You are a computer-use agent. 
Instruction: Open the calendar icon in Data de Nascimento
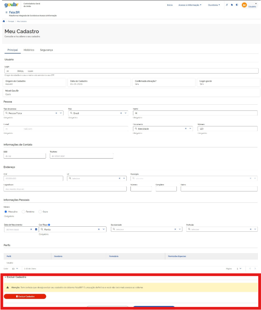(x=36, y=229)
